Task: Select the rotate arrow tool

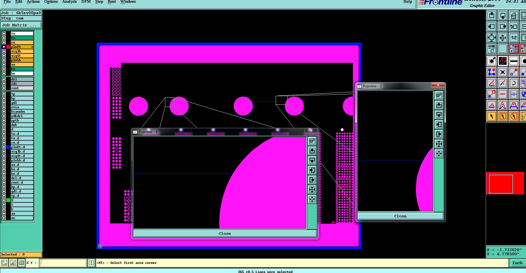Action: pos(514,83)
